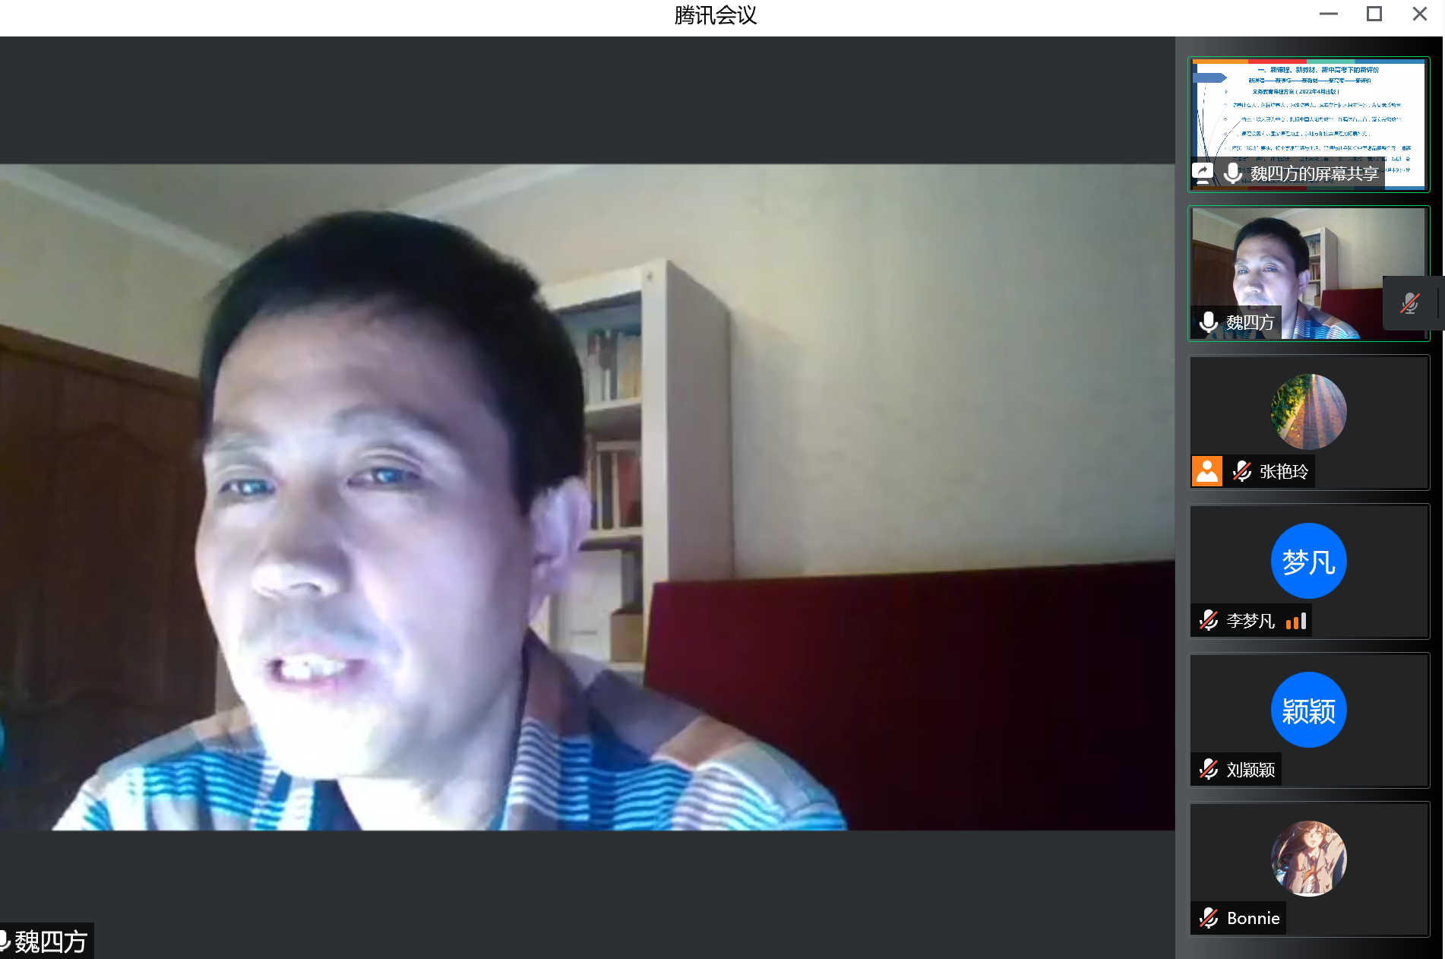Viewport: 1445px width, 959px height.
Task: Click the 魏四方 name label on the main video
Action: pyautogui.click(x=50, y=942)
